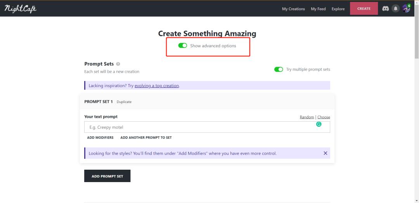This screenshot has width=419, height=203.
Task: Open Add Modifiers options
Action: pos(100,138)
